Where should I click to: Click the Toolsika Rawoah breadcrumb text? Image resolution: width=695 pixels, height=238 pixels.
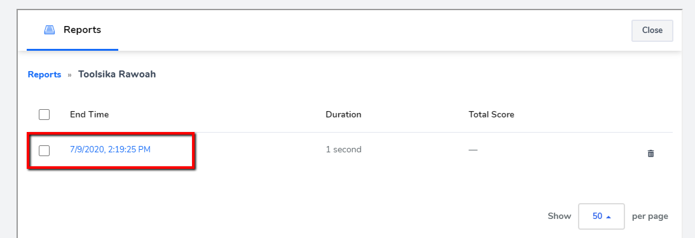pyautogui.click(x=117, y=74)
